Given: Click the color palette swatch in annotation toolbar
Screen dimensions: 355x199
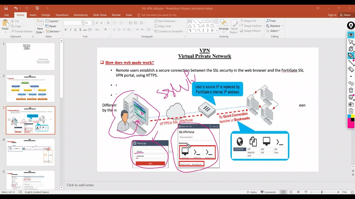Looking at the screenshot, I should point(351,121).
